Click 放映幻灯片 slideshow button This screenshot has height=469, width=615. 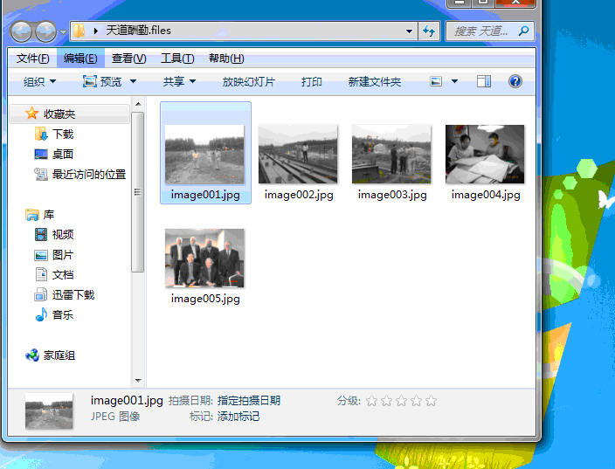click(x=249, y=81)
